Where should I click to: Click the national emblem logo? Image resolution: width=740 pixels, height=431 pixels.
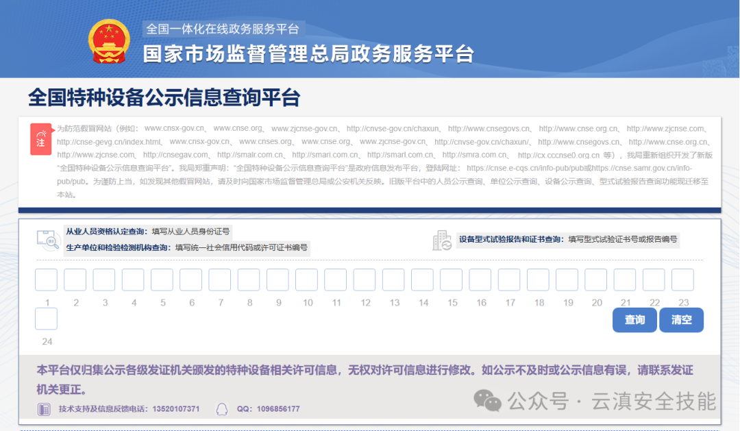coord(109,42)
